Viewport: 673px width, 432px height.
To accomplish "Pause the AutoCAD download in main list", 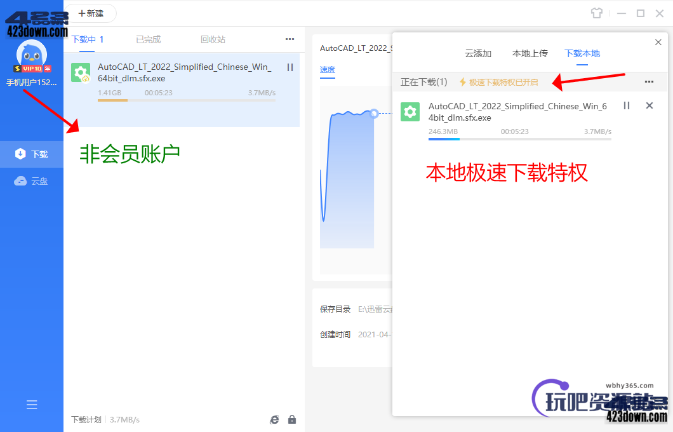I will point(290,67).
